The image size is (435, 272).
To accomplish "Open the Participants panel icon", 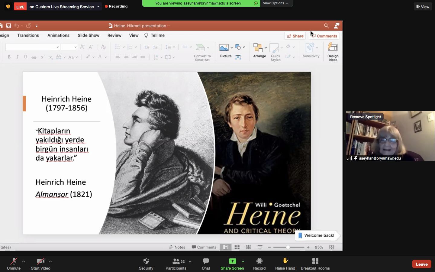I will click(x=176, y=261).
